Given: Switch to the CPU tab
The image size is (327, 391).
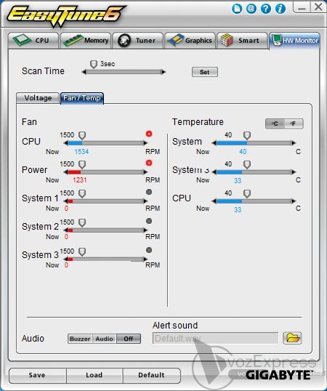Looking at the screenshot, I should (33, 41).
